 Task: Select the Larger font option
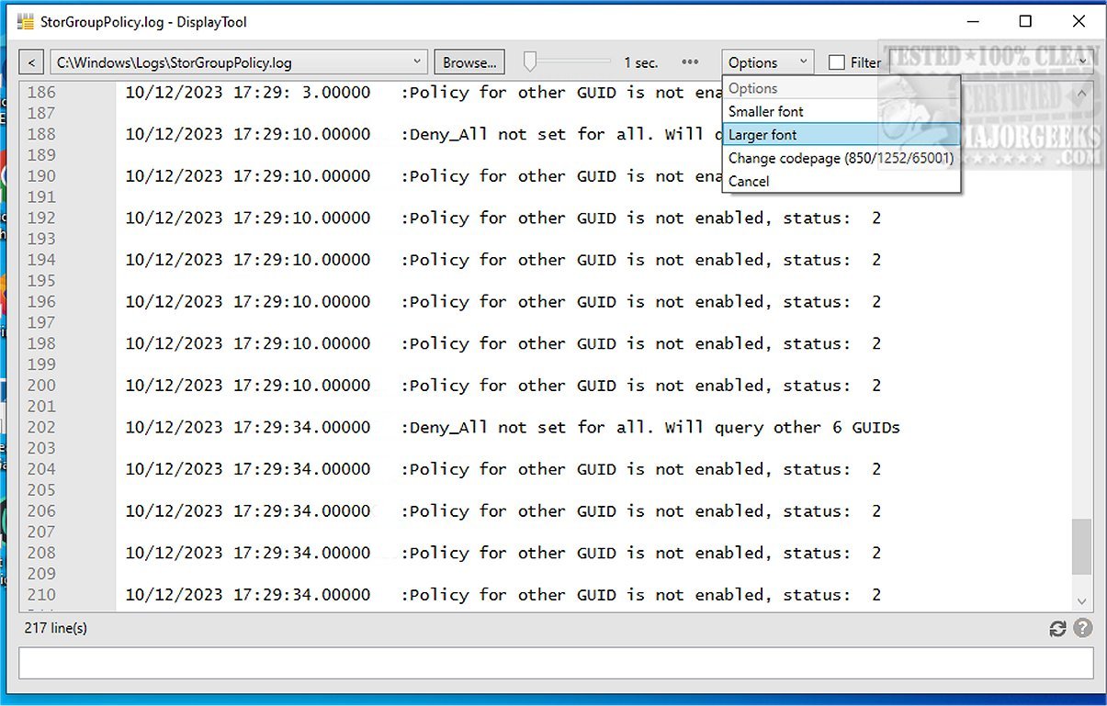(841, 135)
